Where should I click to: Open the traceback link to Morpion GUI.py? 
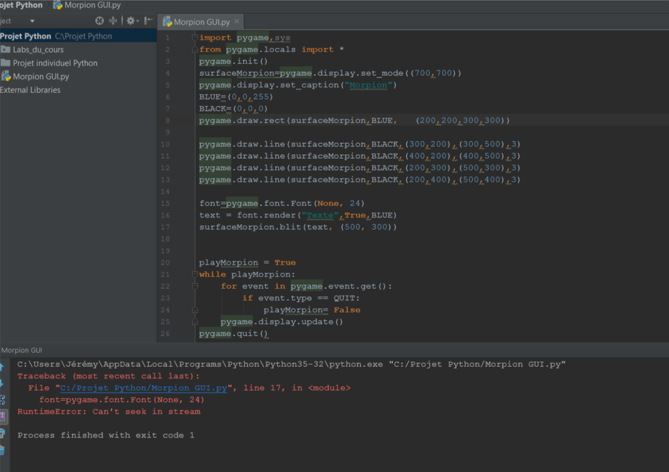coord(142,388)
